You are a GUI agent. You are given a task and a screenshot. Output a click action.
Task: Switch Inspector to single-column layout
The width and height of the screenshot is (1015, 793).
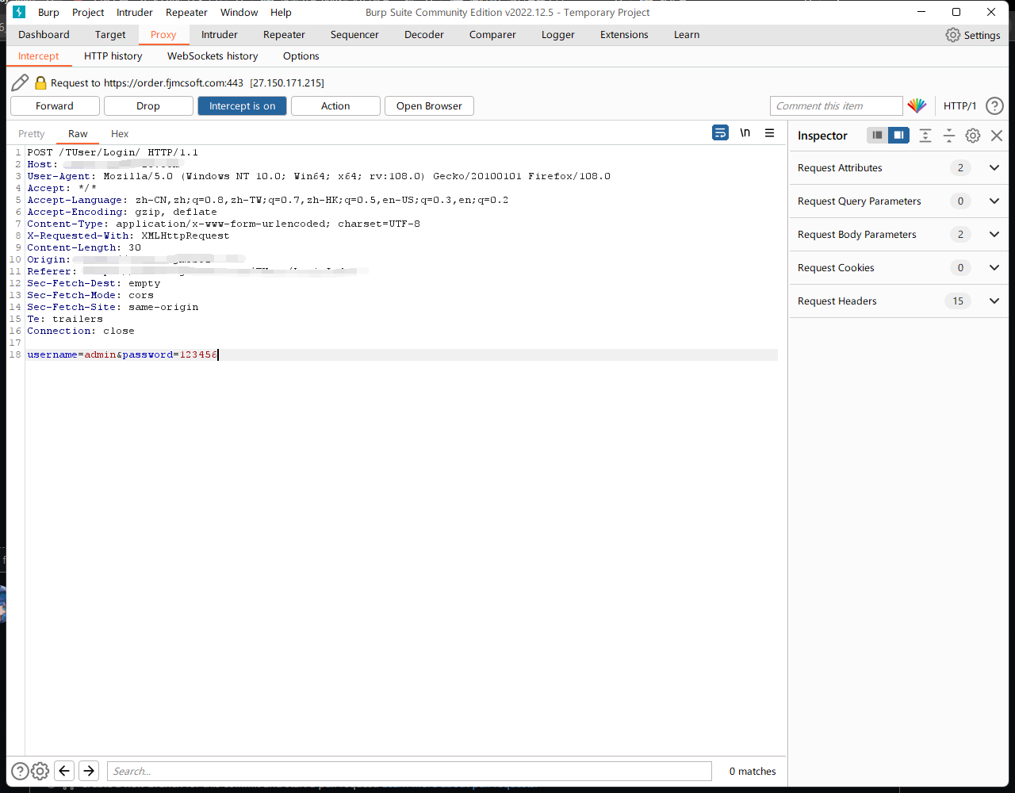click(x=877, y=135)
